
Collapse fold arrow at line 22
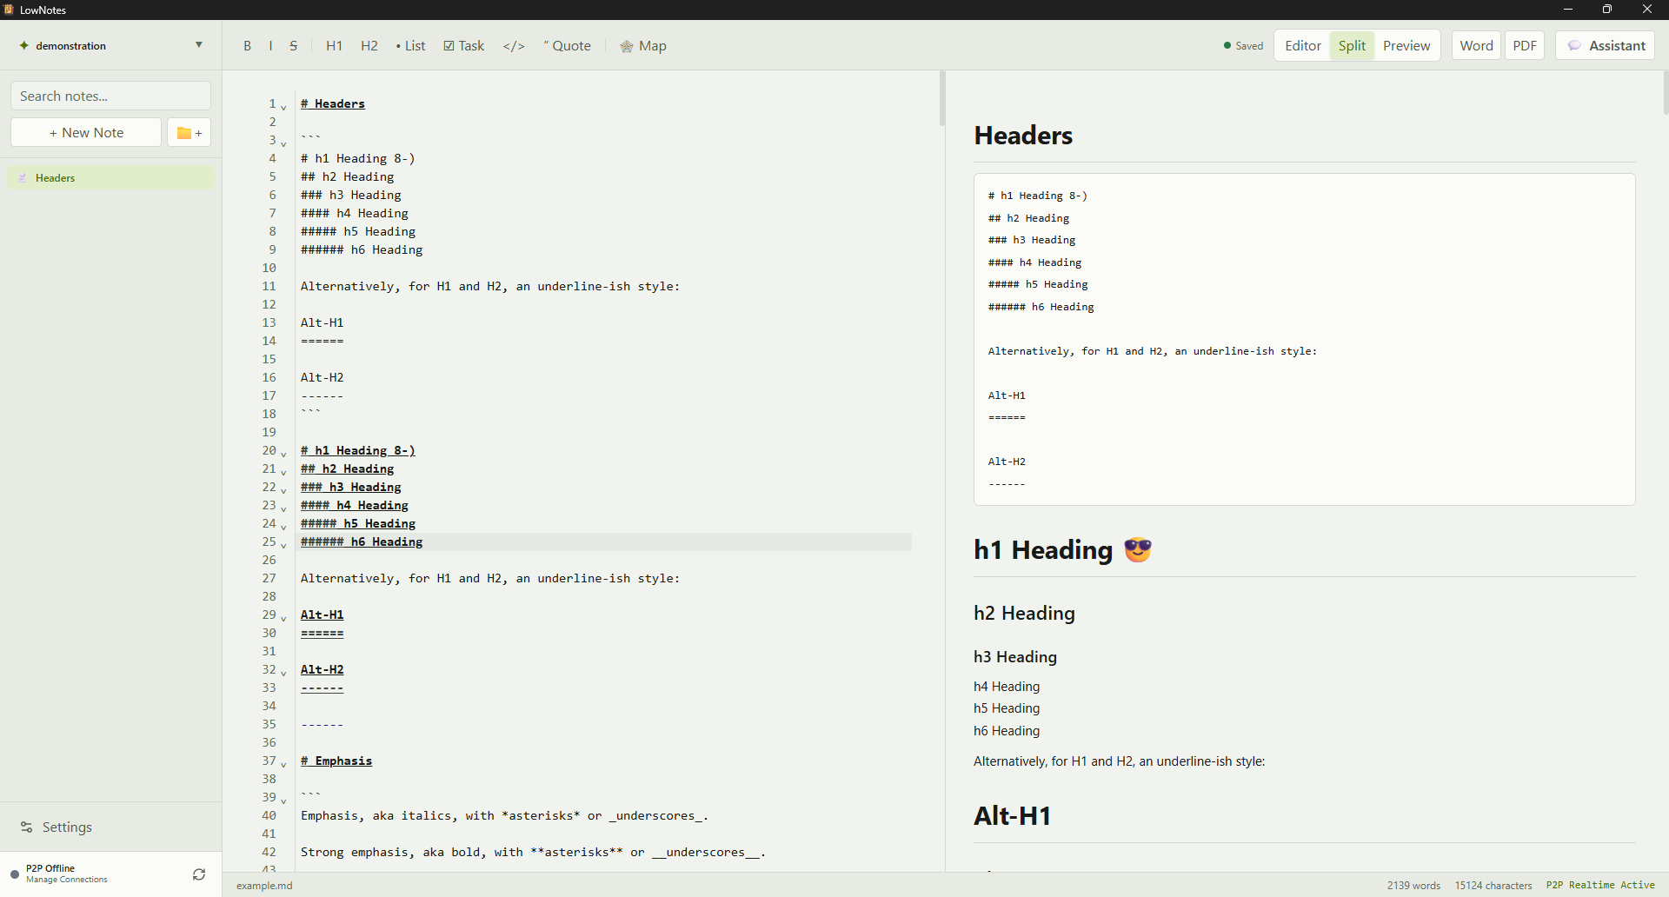point(283,490)
